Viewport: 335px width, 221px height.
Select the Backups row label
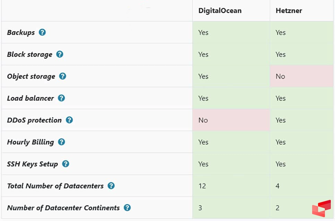pos(21,33)
